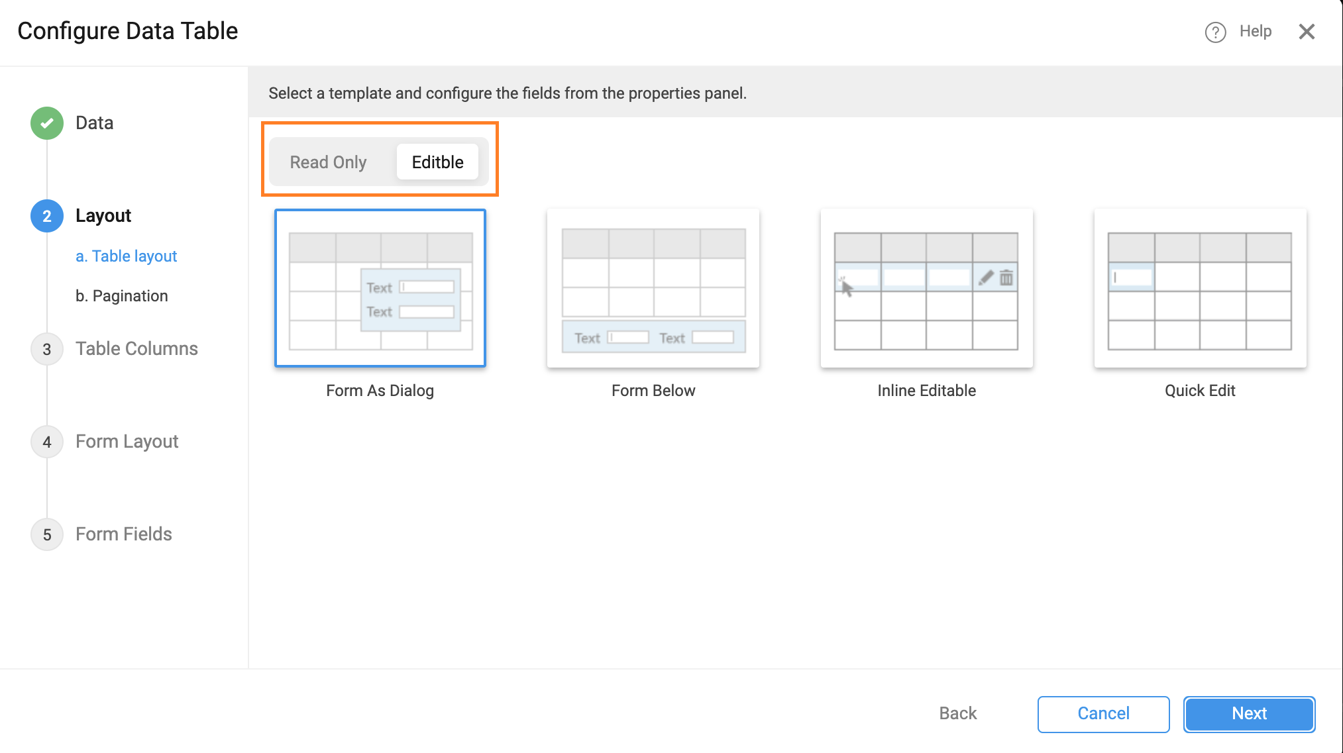1343x753 pixels.
Task: Expand Table layout subsection
Action: (x=127, y=256)
